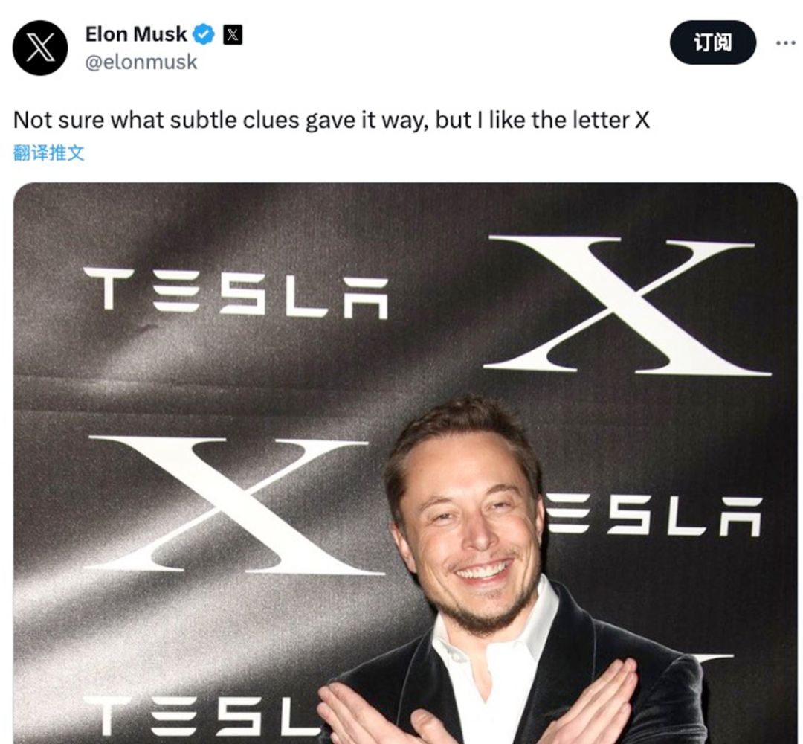The height and width of the screenshot is (744, 803).
Task: Open the three-dot more options menu
Action: (x=785, y=43)
